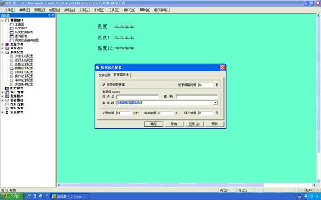
Task: Click the 帮助 button in dialog
Action: pos(215,124)
